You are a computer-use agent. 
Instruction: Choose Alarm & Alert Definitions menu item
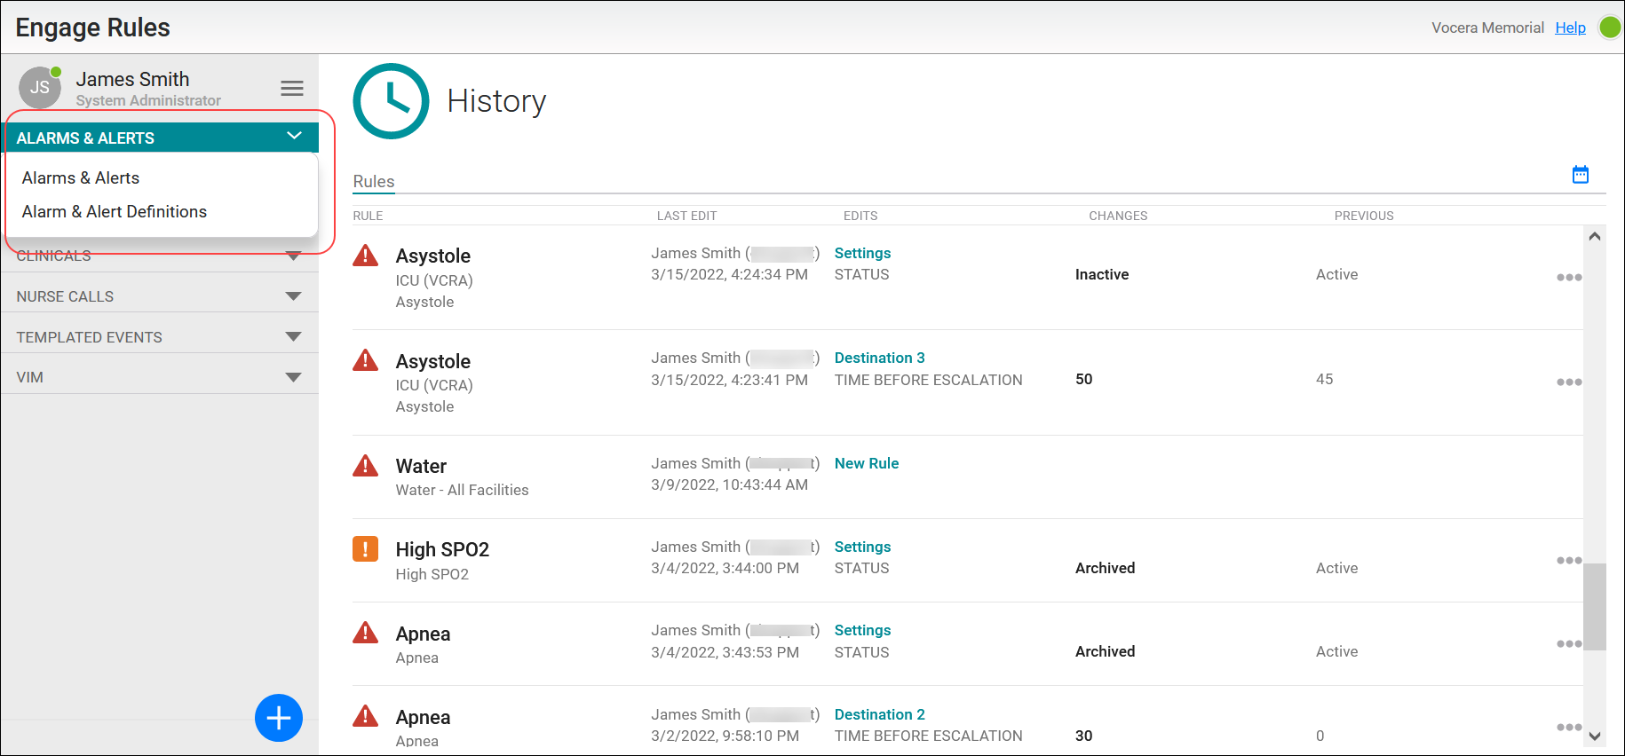coord(115,212)
